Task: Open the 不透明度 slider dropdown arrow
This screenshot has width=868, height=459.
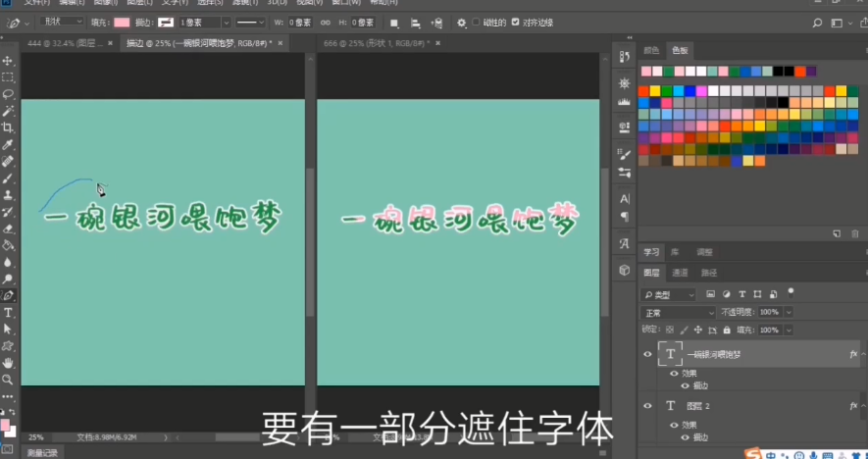Action: (x=789, y=312)
